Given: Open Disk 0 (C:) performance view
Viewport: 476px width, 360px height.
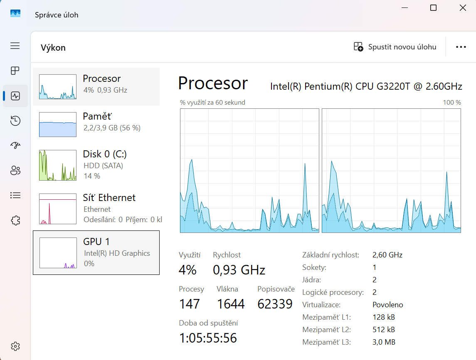Looking at the screenshot, I should point(96,165).
